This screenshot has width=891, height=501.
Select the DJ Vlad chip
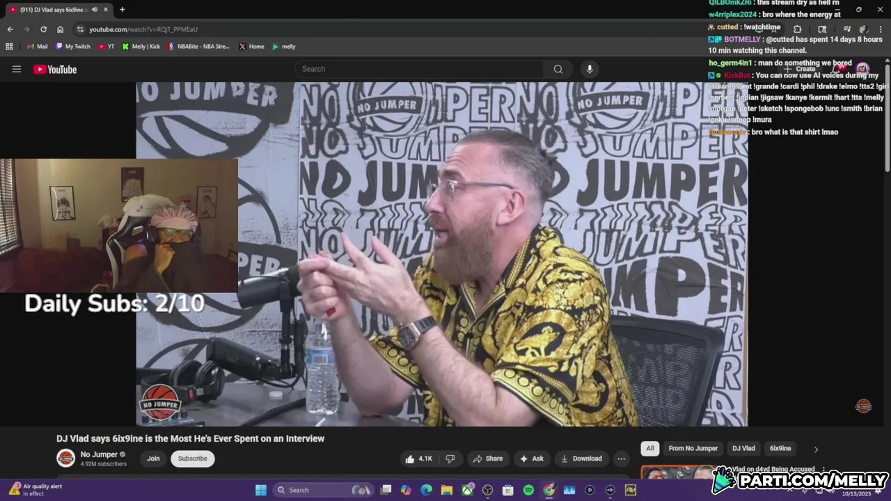[x=743, y=448]
